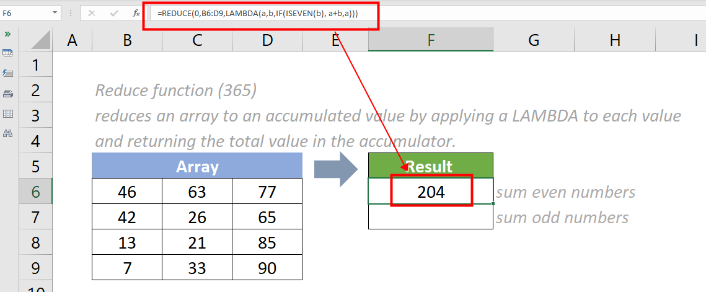Select the empty cell for sum odd numbers

pyautogui.click(x=431, y=217)
